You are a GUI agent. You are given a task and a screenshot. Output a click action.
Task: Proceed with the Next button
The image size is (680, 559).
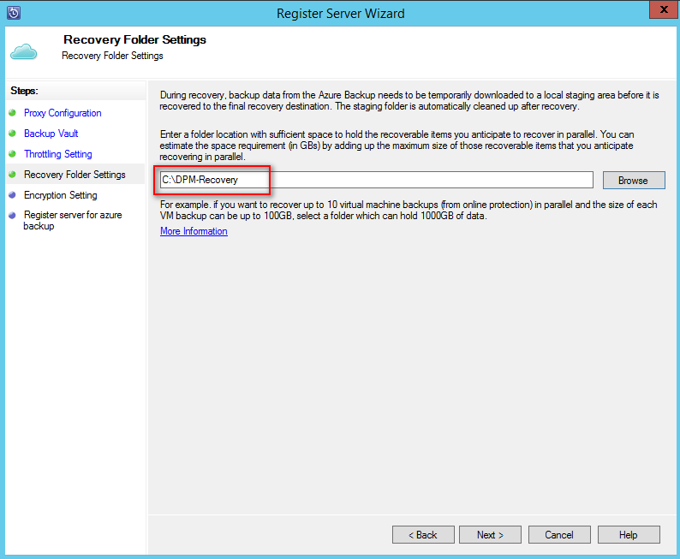pos(490,535)
